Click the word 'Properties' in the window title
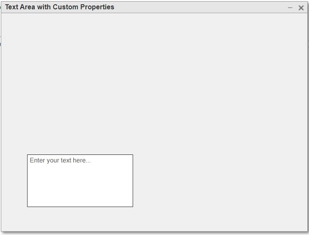 coord(97,7)
